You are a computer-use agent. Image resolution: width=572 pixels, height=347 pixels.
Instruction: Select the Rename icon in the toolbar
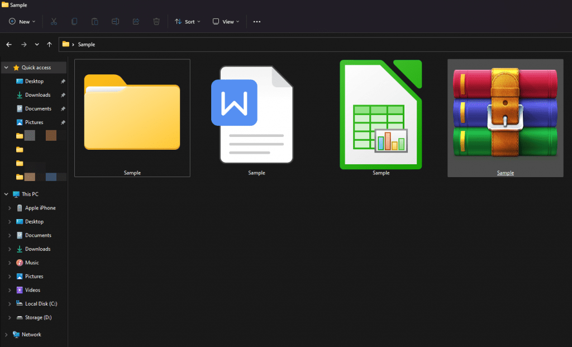(115, 21)
